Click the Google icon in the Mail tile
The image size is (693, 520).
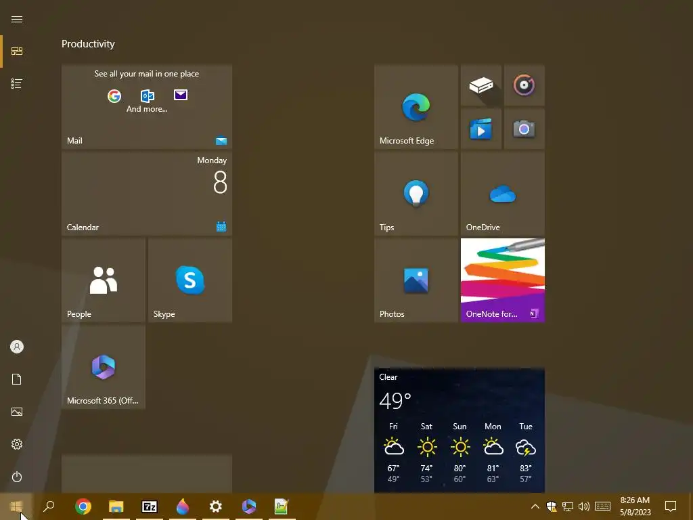[114, 95]
